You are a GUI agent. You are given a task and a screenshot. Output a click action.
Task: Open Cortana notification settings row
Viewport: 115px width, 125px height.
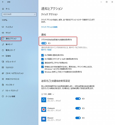pyautogui.click(x=63, y=100)
